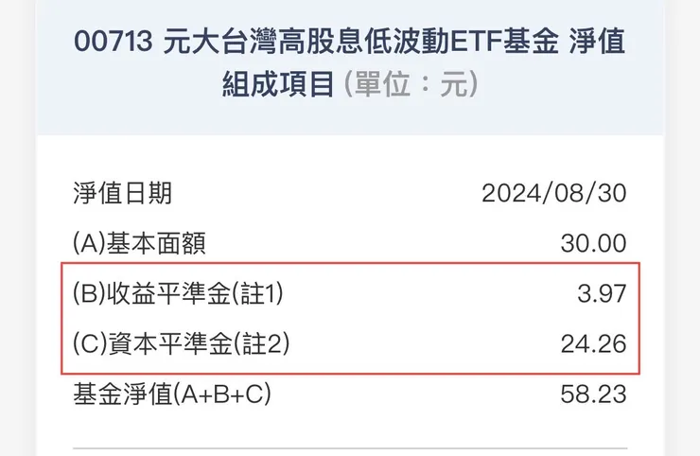This screenshot has height=456, width=700.
Task: Click the divider line below the 基金淨值 row
Action: (350, 447)
